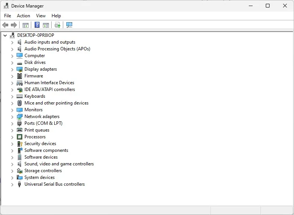Expand the Monitors category
Image resolution: width=294 pixels, height=215 pixels.
pos(12,110)
